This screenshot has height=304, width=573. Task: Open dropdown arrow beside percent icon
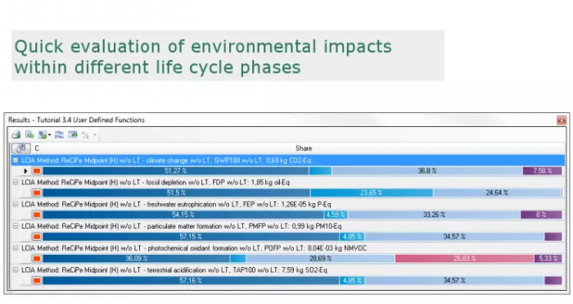coord(95,135)
